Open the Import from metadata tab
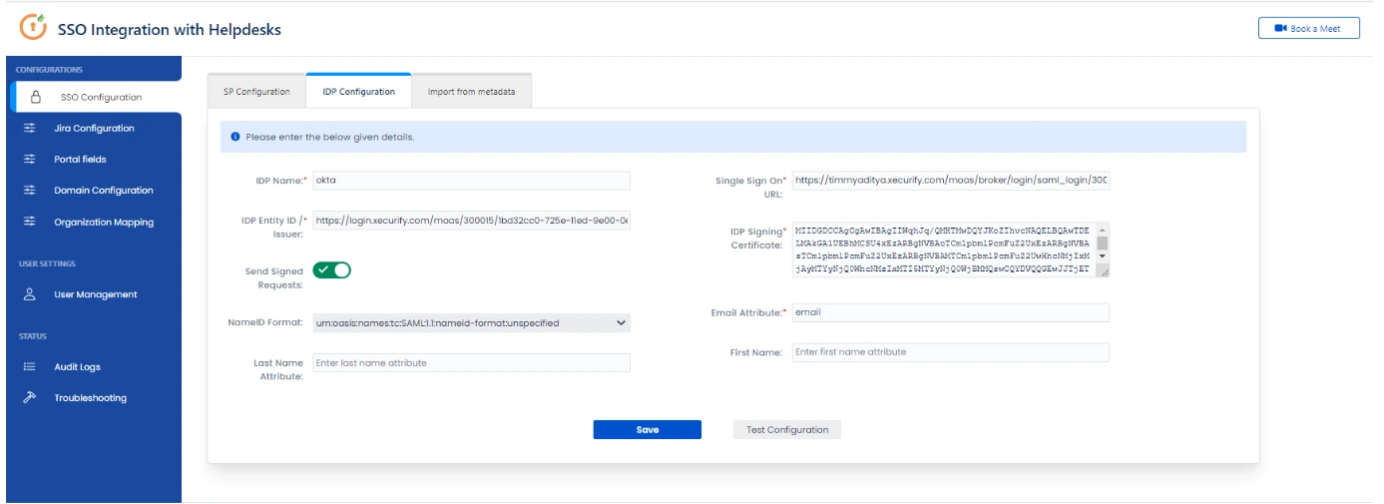Image resolution: width=1384 pixels, height=504 pixels. click(471, 92)
